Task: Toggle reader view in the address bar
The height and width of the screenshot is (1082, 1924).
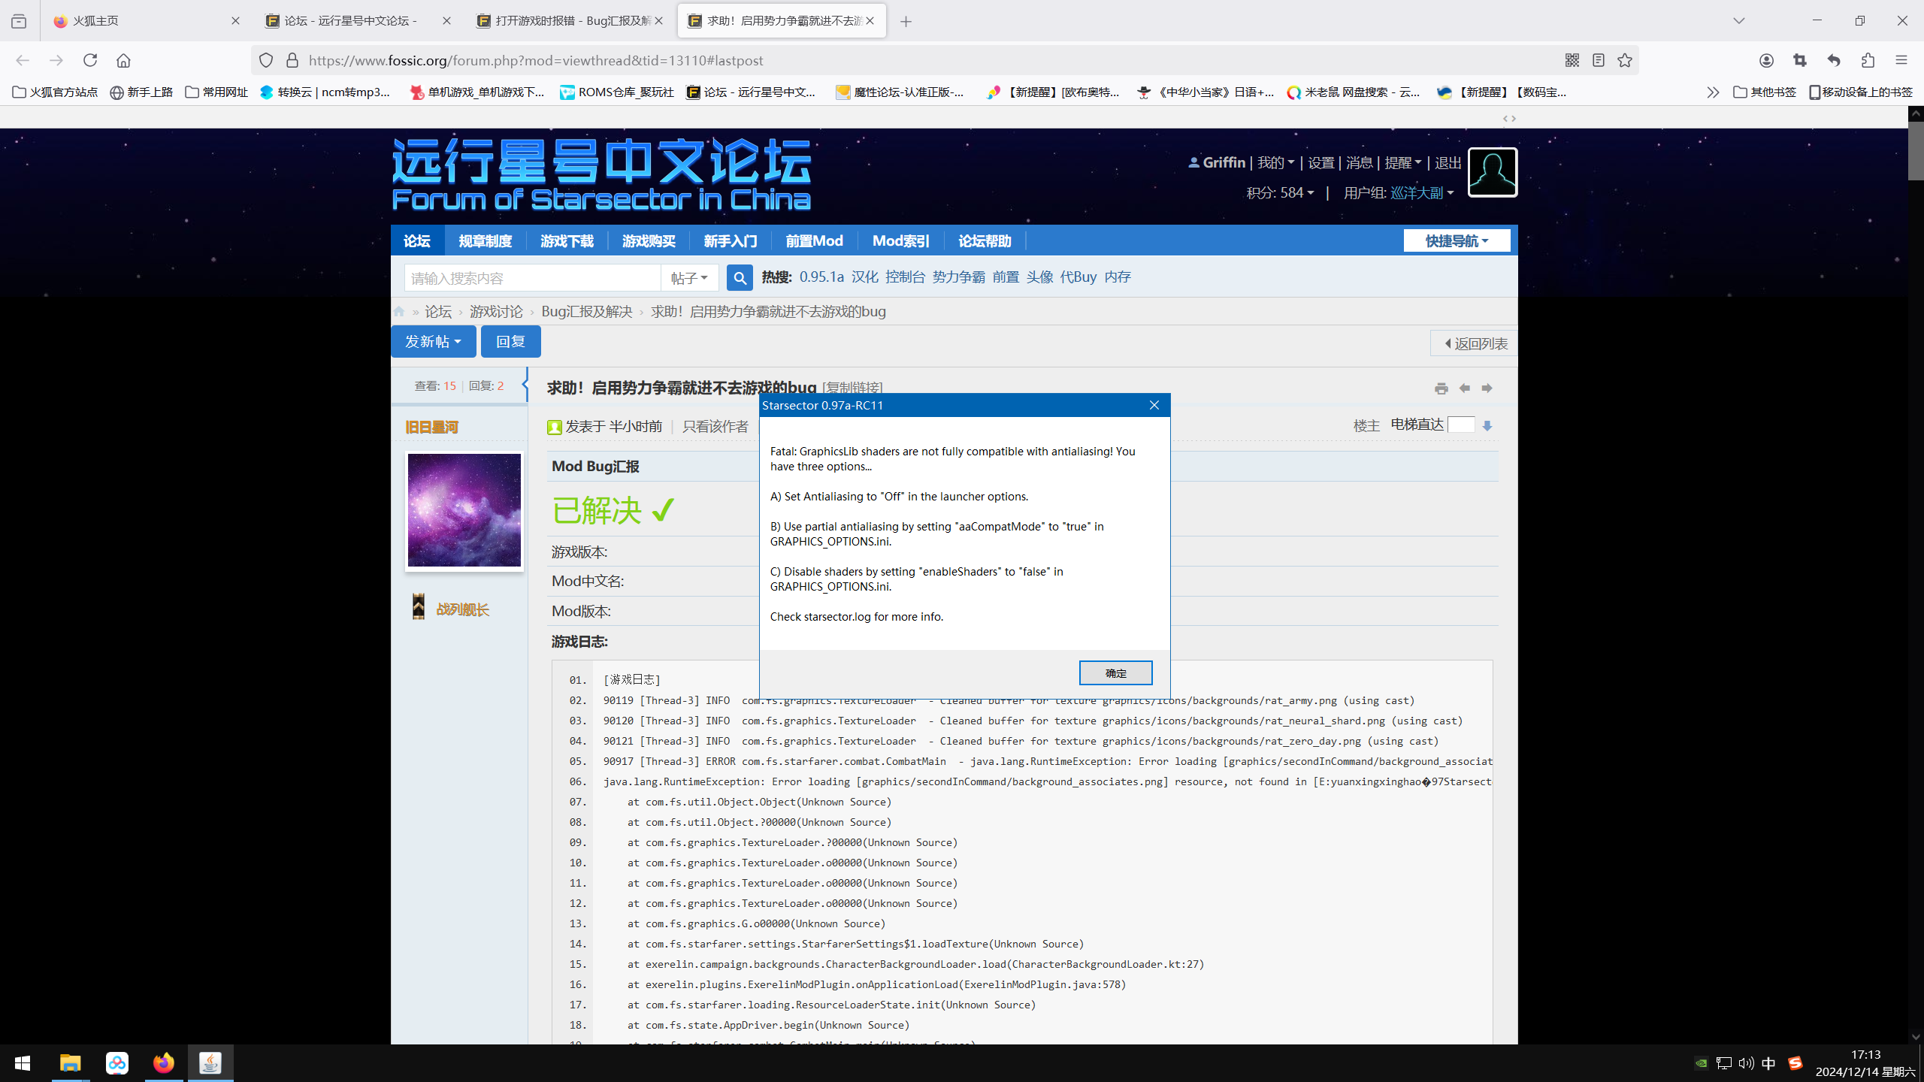Action: click(x=1599, y=60)
